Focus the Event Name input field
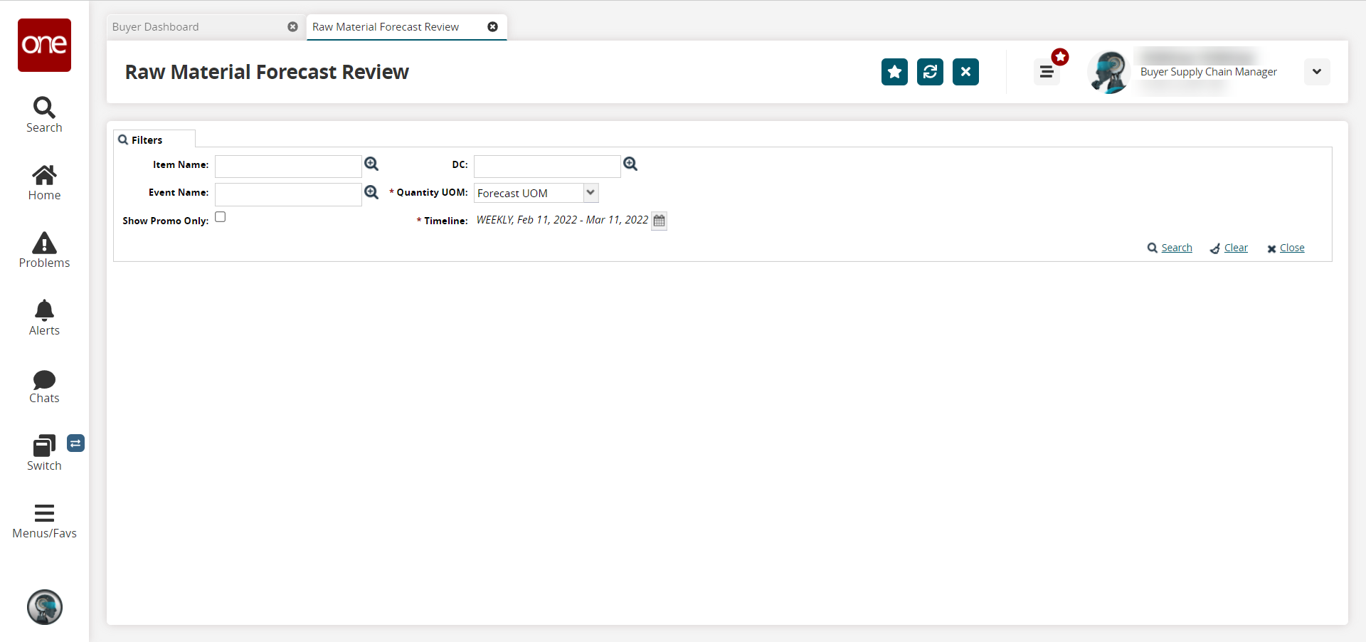The image size is (1366, 642). (288, 194)
